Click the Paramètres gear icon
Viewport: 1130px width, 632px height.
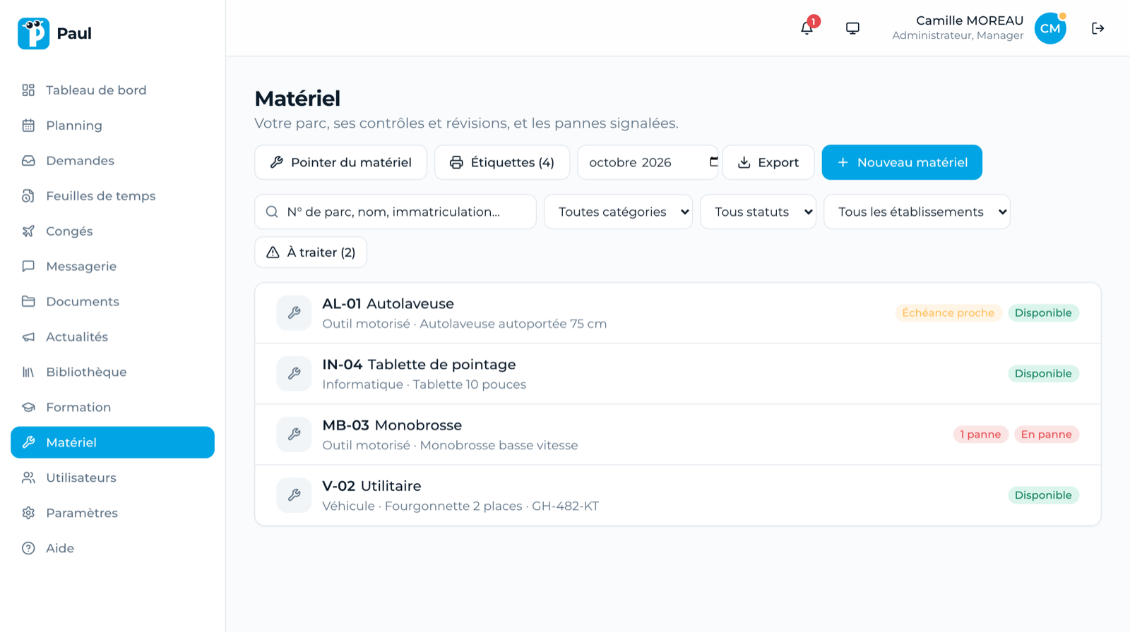pos(28,513)
